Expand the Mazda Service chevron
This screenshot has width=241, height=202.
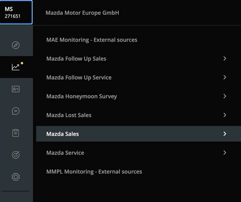[x=225, y=153]
